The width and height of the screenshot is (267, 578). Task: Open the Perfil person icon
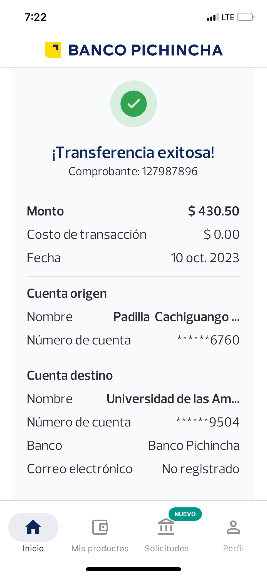point(233,527)
